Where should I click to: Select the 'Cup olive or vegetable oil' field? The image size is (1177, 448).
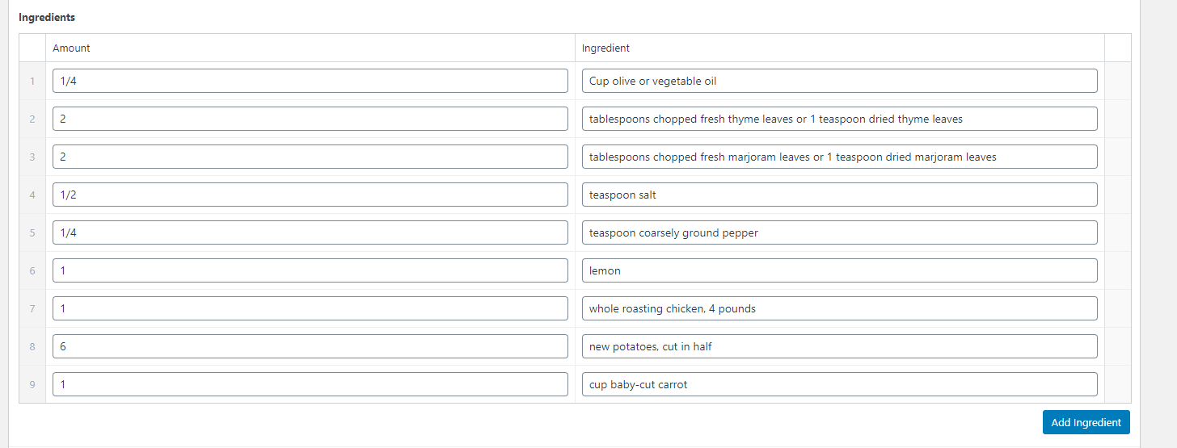pos(839,81)
